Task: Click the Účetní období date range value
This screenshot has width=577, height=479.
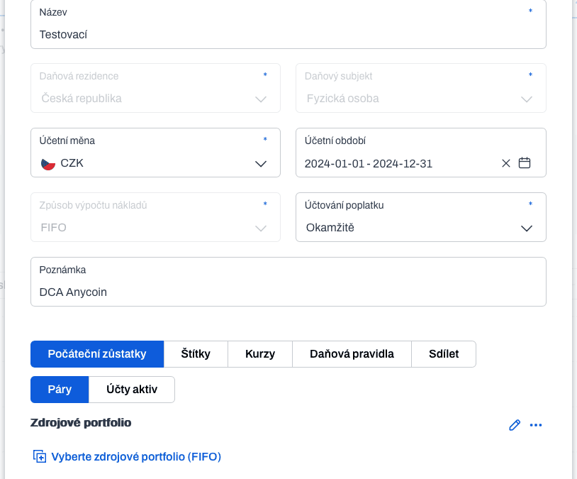Action: click(369, 164)
